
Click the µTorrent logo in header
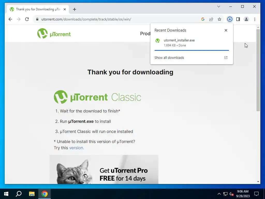click(x=54, y=33)
